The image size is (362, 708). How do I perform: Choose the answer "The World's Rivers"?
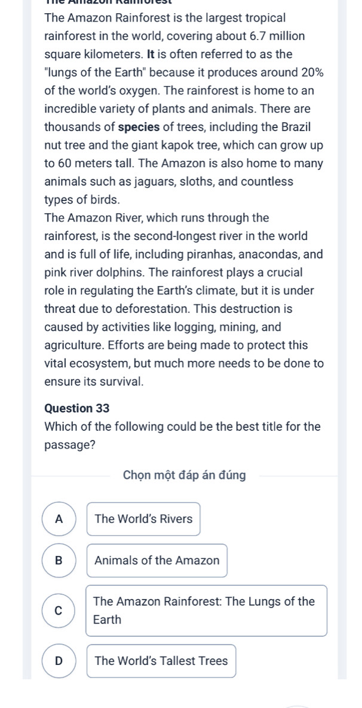tap(143, 519)
